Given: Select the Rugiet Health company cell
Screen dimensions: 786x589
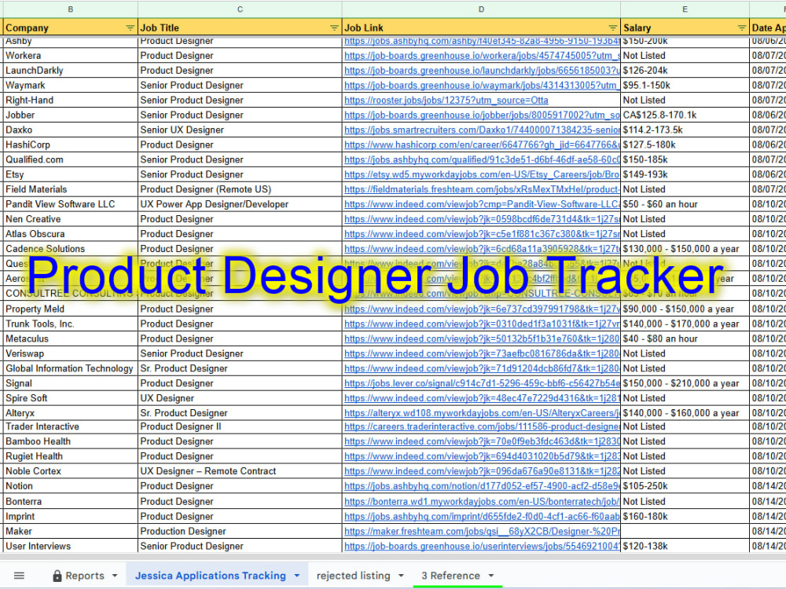Looking at the screenshot, I should 70,456.
